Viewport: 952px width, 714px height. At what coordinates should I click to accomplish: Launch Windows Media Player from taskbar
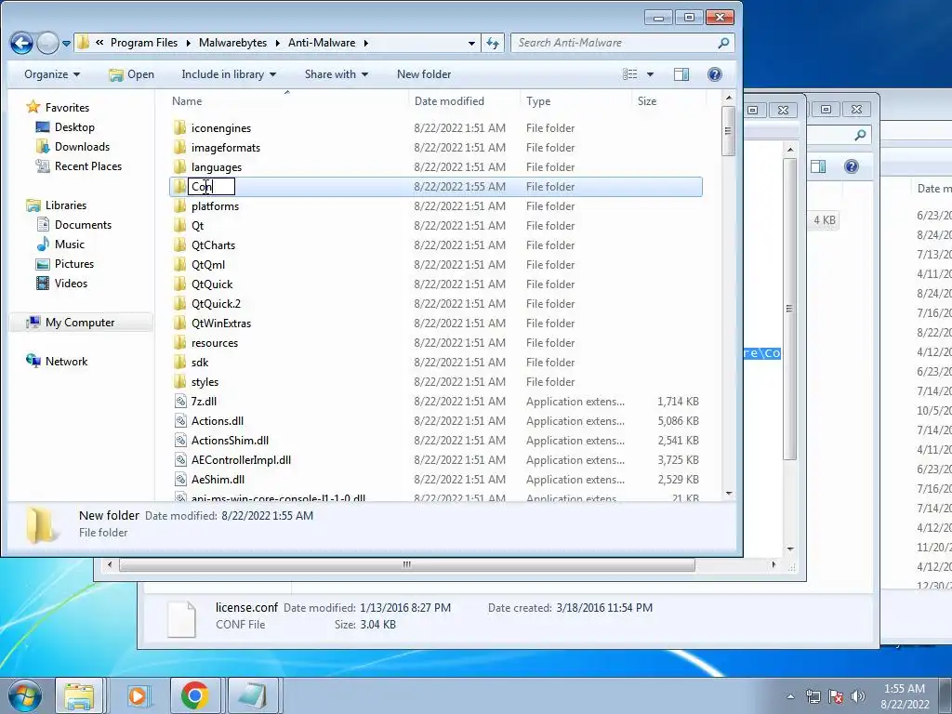[x=138, y=695]
